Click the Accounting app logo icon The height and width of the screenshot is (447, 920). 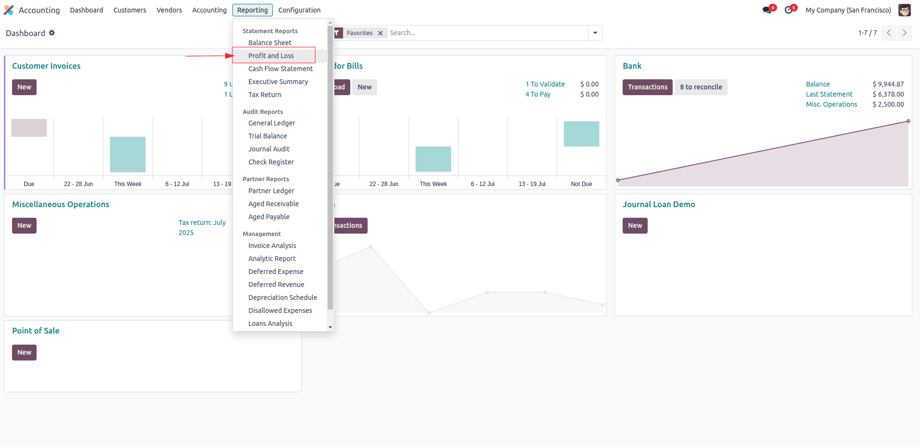pyautogui.click(x=9, y=10)
